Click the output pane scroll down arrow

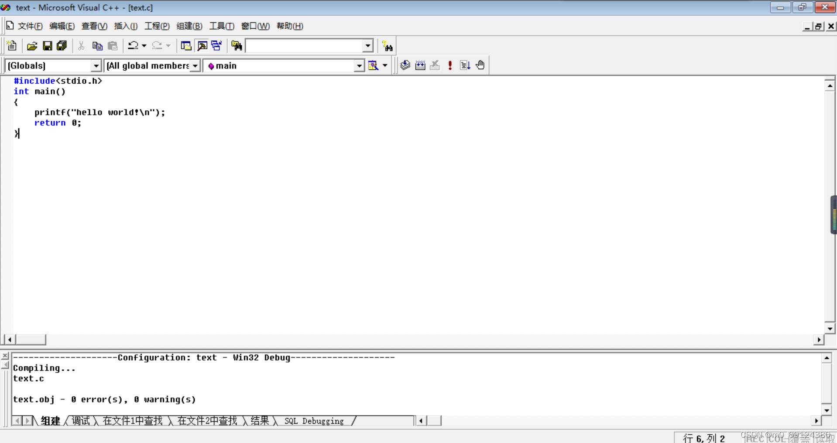827,410
